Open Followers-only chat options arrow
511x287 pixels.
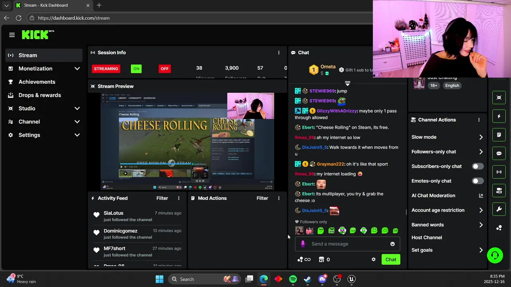click(481, 152)
